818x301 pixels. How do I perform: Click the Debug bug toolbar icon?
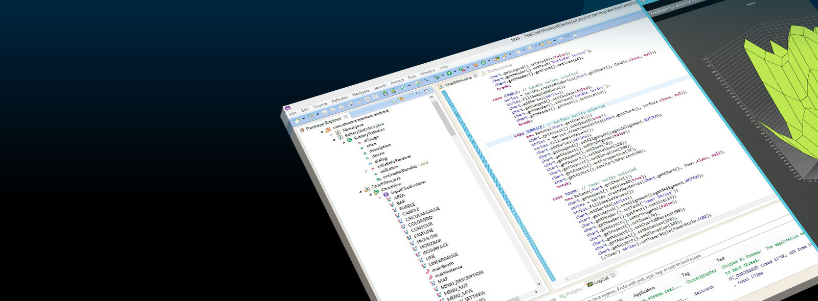click(x=437, y=78)
